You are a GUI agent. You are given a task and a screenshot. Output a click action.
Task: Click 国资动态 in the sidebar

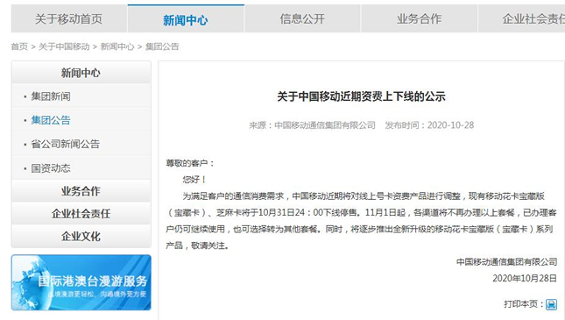point(51,168)
